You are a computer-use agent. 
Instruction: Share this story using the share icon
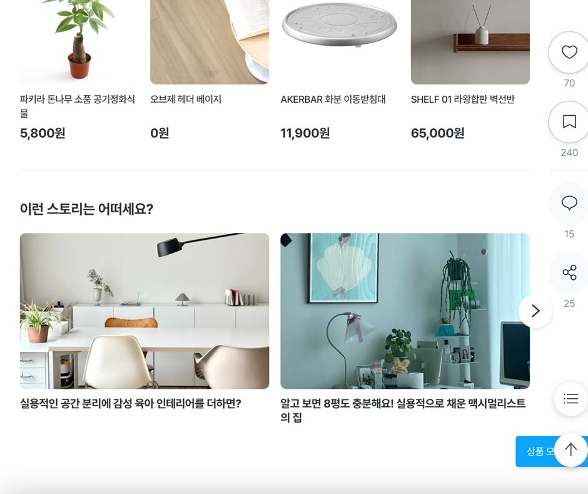(569, 272)
